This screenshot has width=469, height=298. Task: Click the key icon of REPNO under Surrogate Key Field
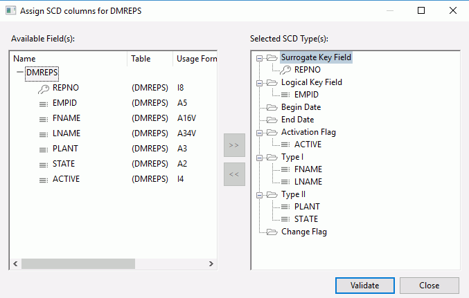tap(285, 70)
